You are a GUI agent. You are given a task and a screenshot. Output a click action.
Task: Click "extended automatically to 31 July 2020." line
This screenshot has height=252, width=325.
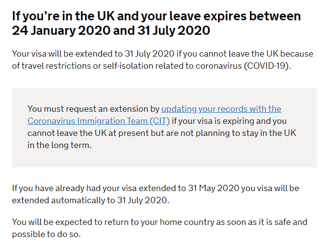91,200
